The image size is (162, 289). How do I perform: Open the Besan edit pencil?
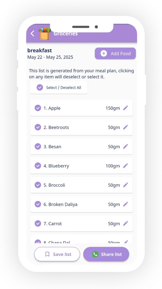pyautogui.click(x=125, y=147)
